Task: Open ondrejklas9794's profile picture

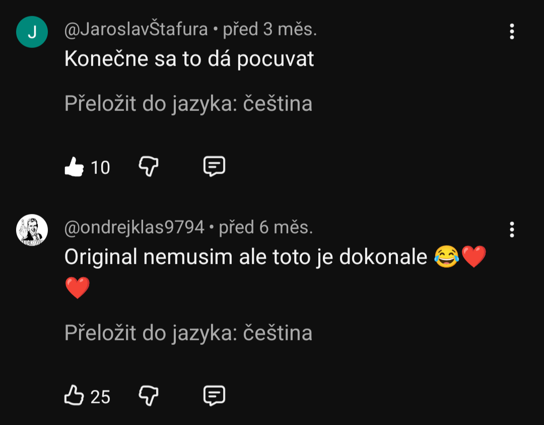Action: (32, 230)
